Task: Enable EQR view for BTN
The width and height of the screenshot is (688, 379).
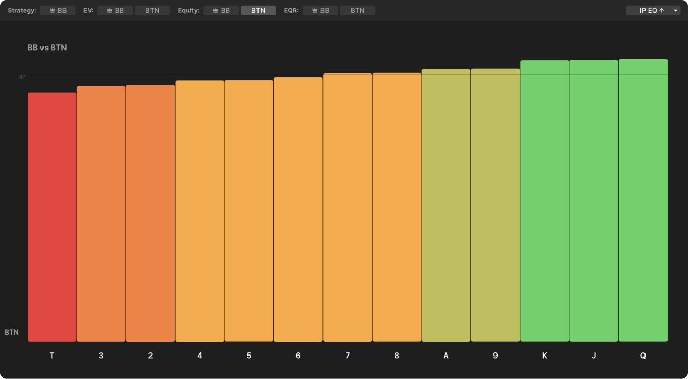Action: coord(357,10)
